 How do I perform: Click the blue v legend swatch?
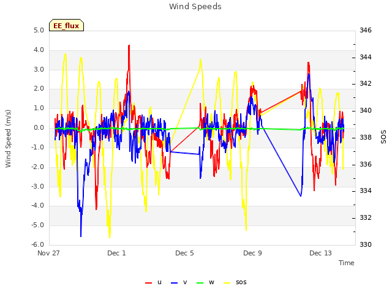point(174,283)
